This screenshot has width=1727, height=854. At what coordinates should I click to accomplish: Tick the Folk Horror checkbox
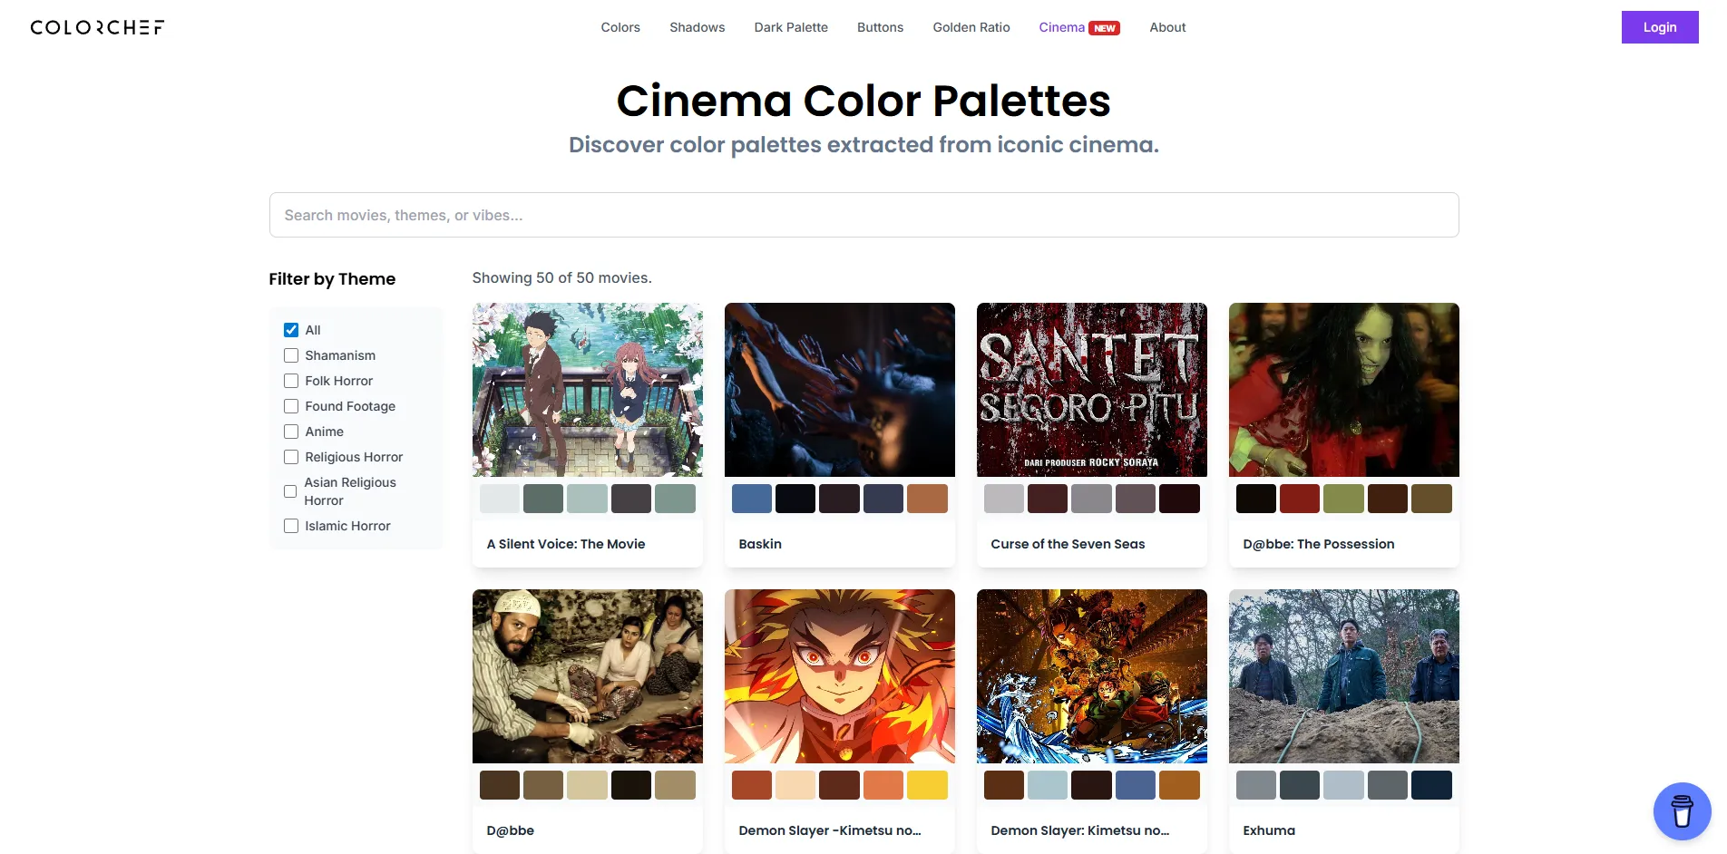(291, 381)
